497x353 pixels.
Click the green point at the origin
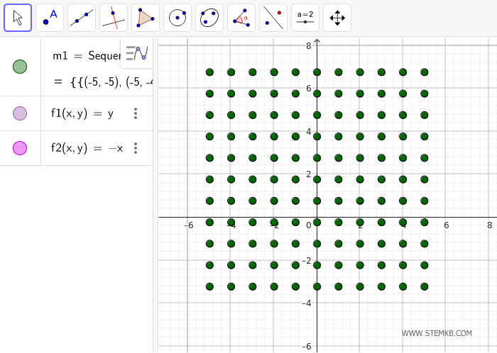(x=317, y=222)
